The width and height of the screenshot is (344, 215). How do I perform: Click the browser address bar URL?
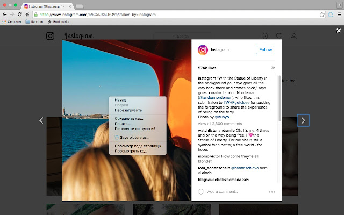(x=98, y=15)
